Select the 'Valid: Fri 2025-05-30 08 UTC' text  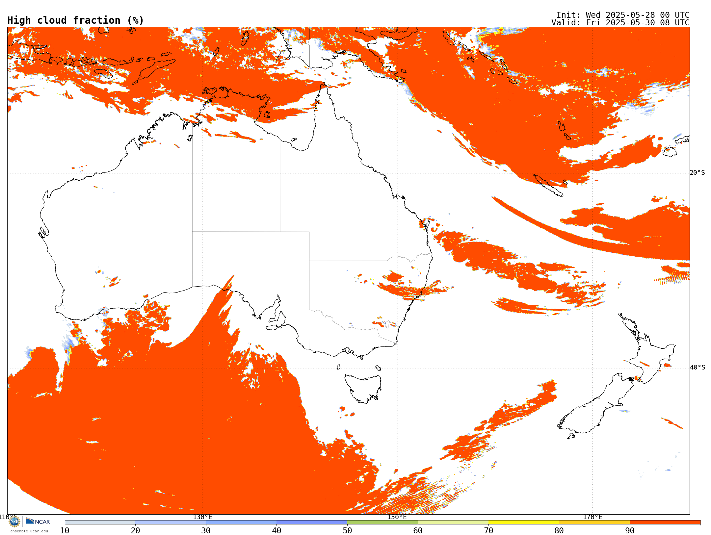pyautogui.click(x=620, y=23)
